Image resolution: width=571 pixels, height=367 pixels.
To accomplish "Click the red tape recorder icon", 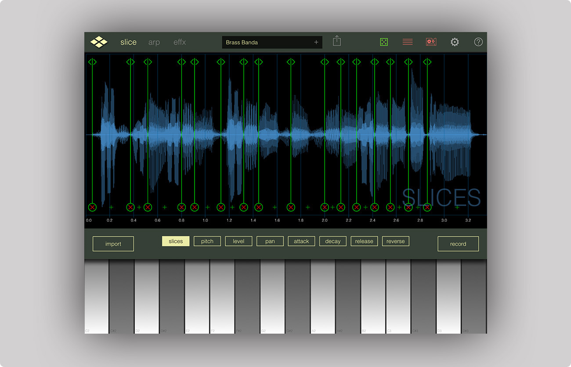I will pos(431,42).
